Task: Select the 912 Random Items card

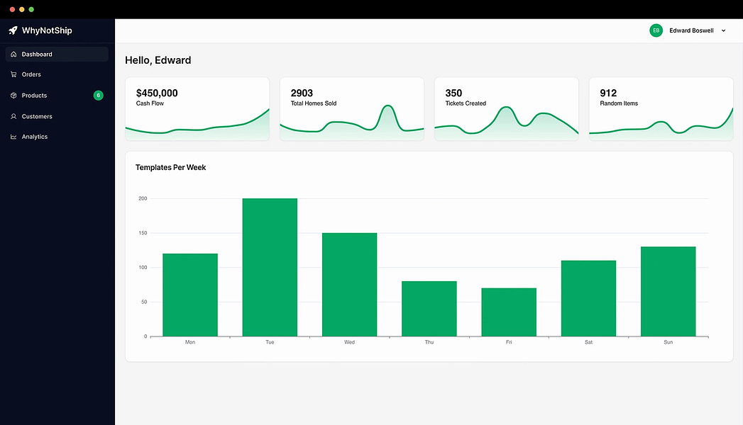Action: click(661, 109)
